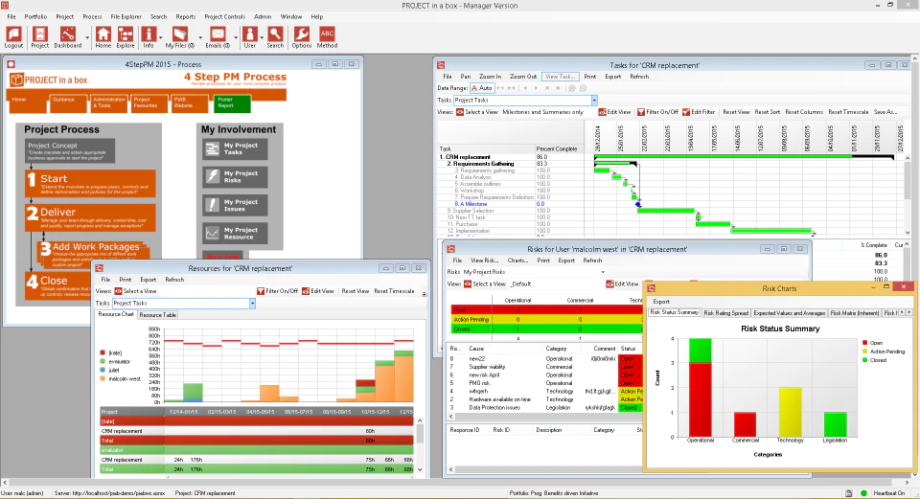Toggle Filter On/Off in Resources window
The width and height of the screenshot is (920, 499).
(x=278, y=291)
